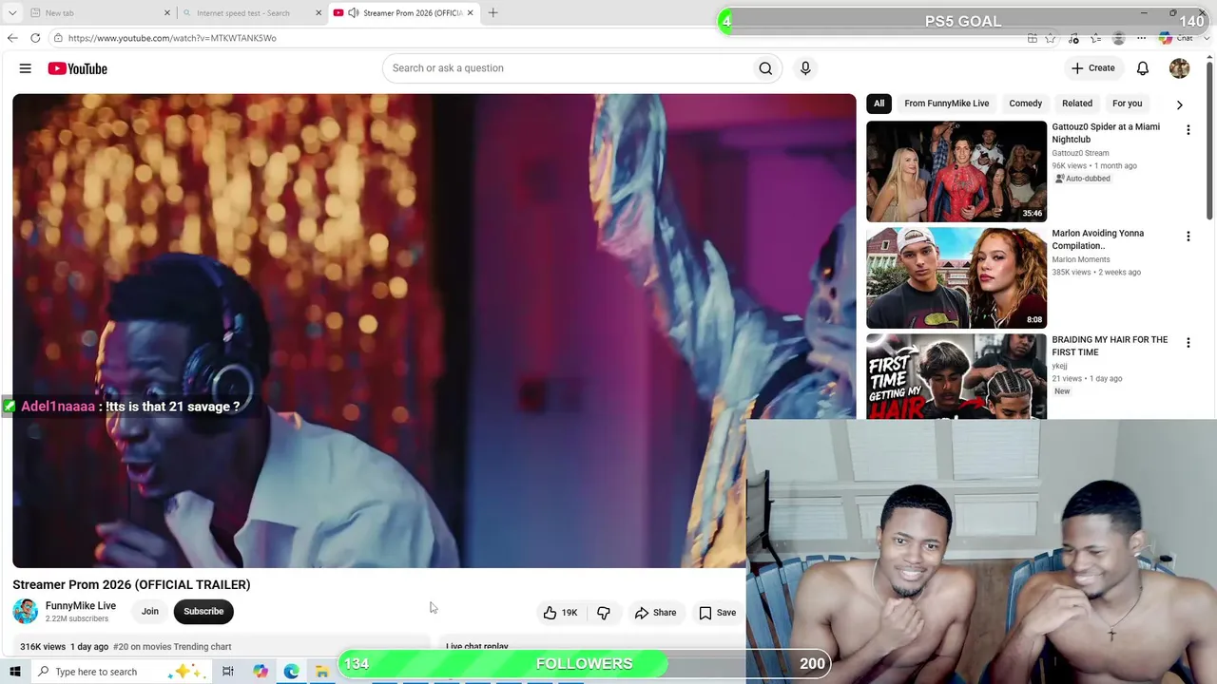Open FunnyMike Live channel avatar
The height and width of the screenshot is (684, 1217).
pos(26,611)
